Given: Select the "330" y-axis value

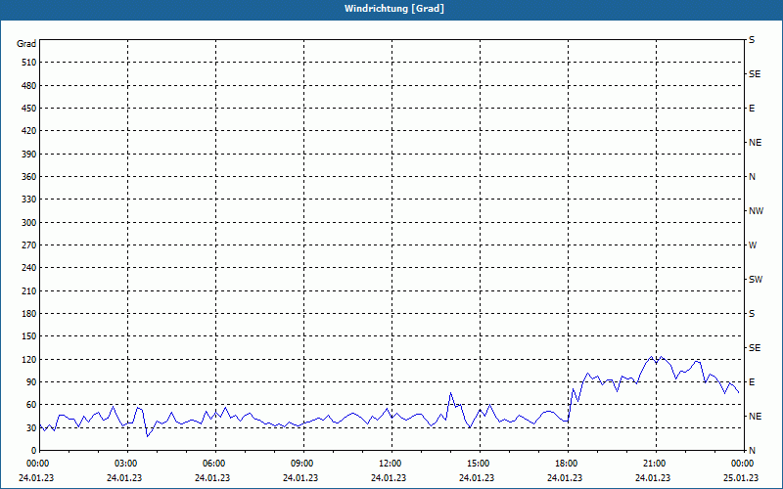Looking at the screenshot, I should point(29,200).
